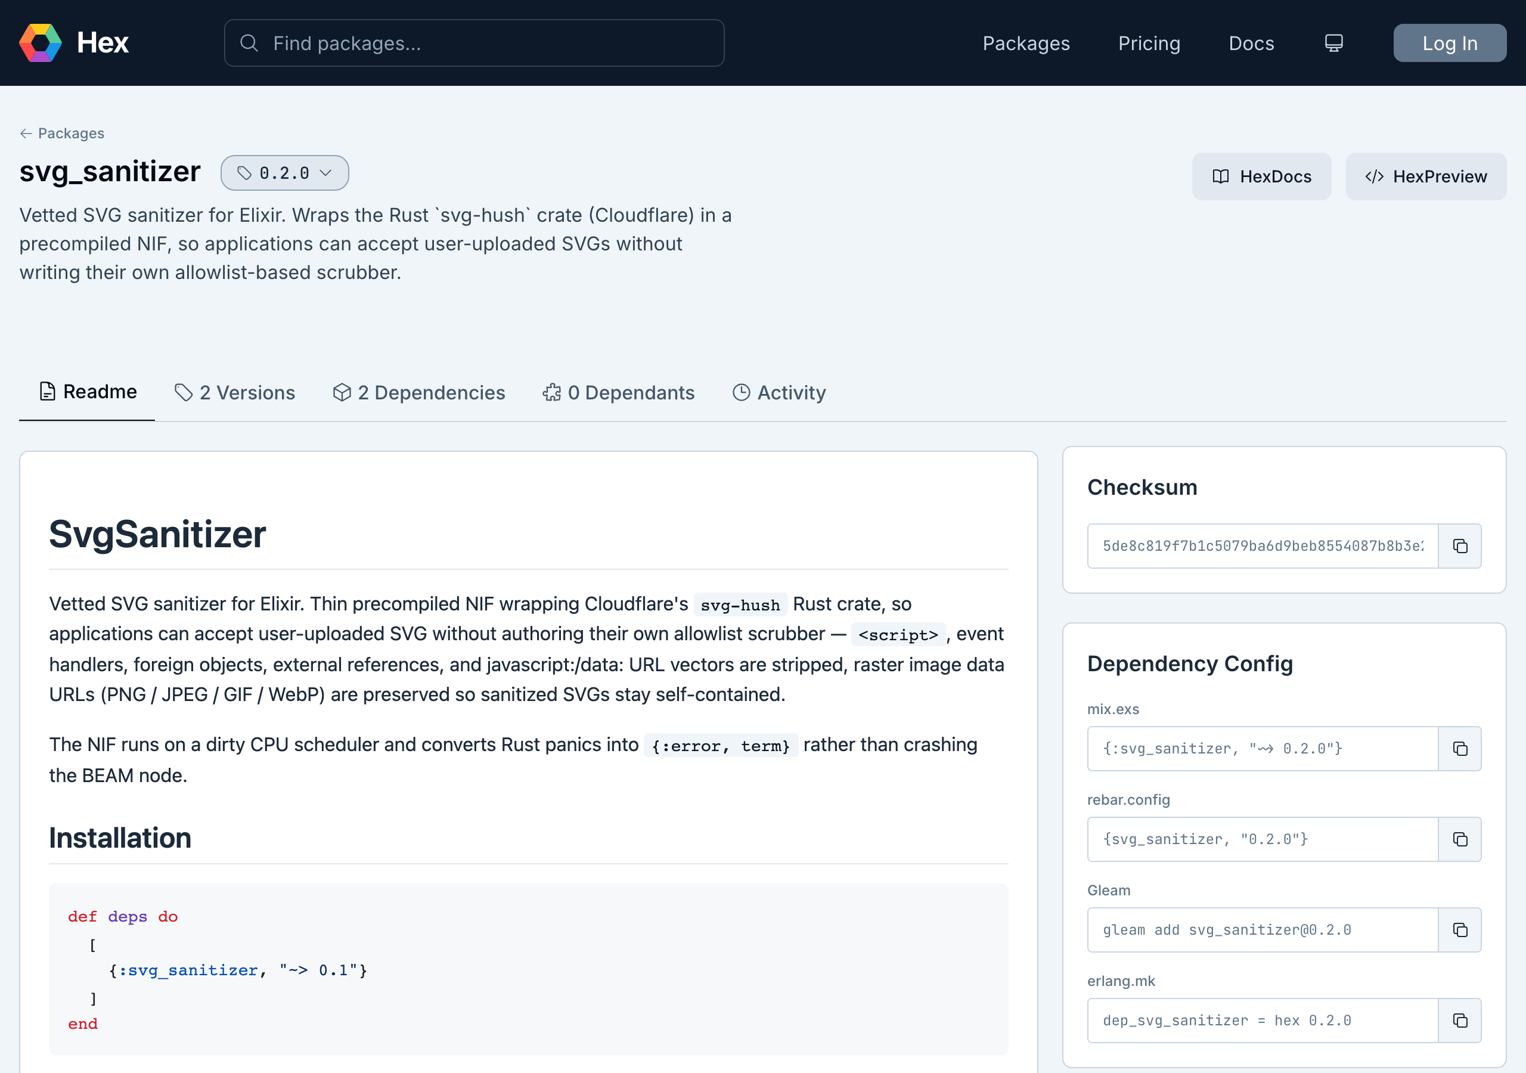
Task: Click the SvgSanitizer readme heading
Action: (x=157, y=534)
